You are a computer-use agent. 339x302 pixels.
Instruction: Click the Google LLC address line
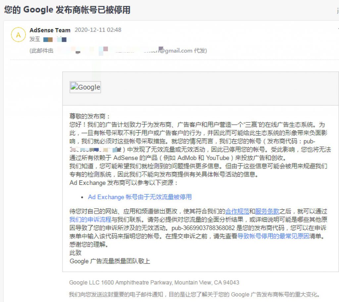point(154,282)
